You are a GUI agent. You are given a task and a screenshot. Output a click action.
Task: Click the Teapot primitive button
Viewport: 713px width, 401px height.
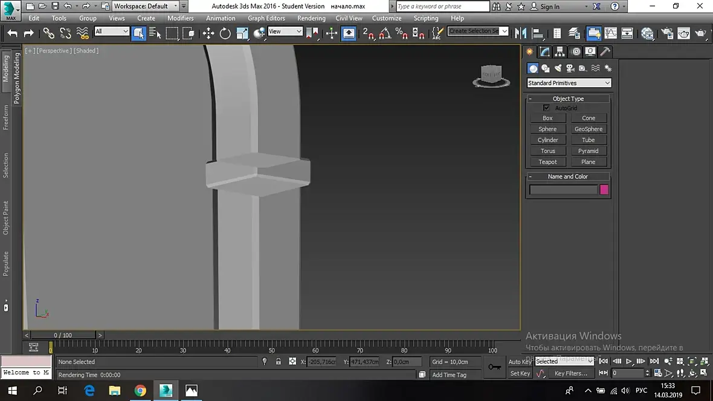547,162
